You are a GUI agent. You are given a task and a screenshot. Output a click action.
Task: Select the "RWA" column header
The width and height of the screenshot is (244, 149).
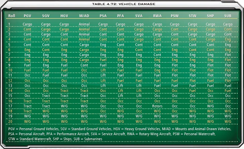157,16
